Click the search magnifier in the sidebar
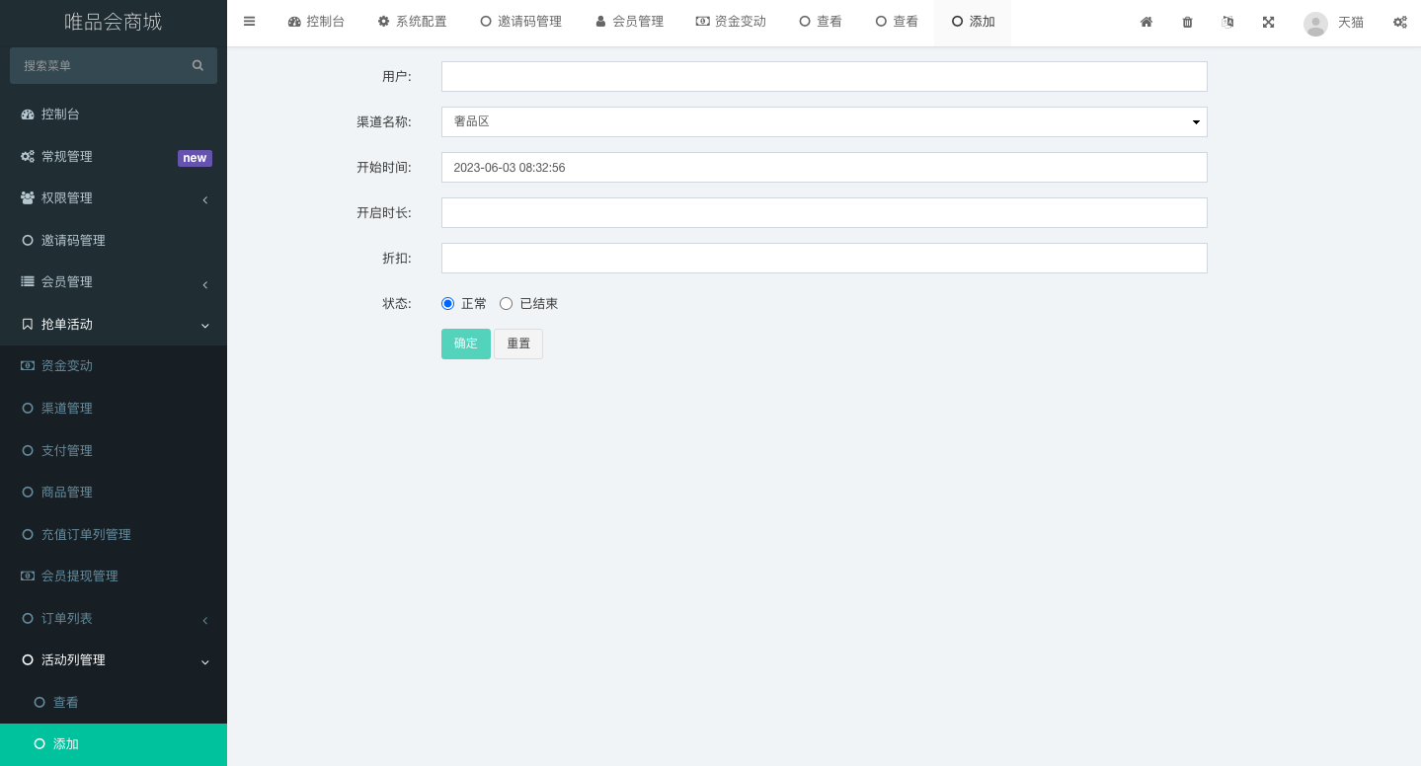Image resolution: width=1421 pixels, height=766 pixels. pos(197,65)
